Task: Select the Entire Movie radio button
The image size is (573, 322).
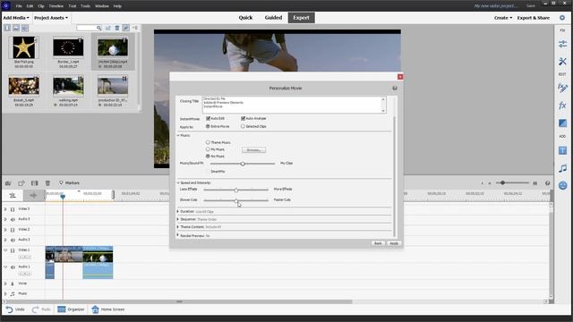Action: pos(208,126)
